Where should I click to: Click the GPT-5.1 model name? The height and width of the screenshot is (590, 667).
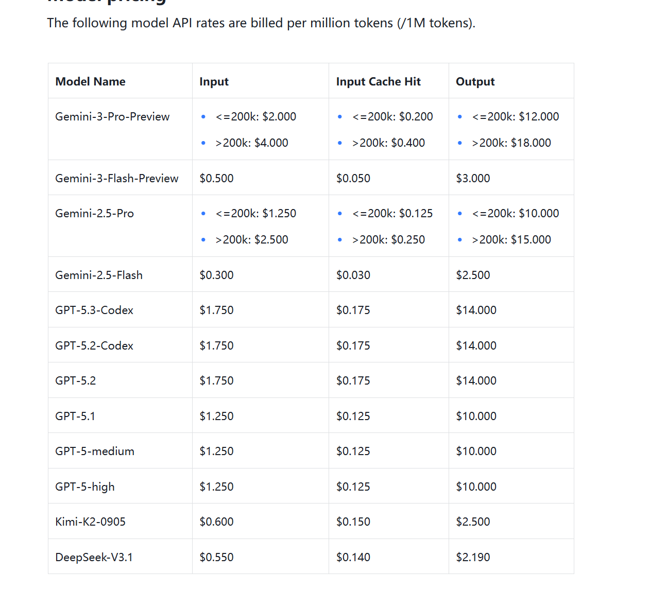[x=75, y=416]
